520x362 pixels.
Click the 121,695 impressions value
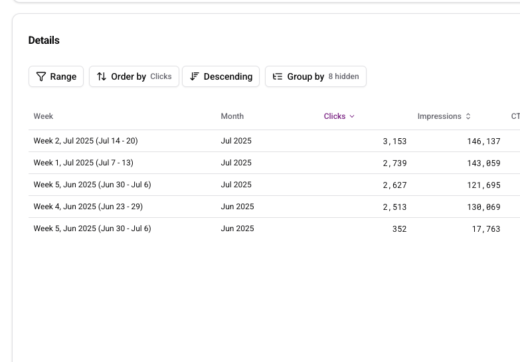click(x=484, y=185)
